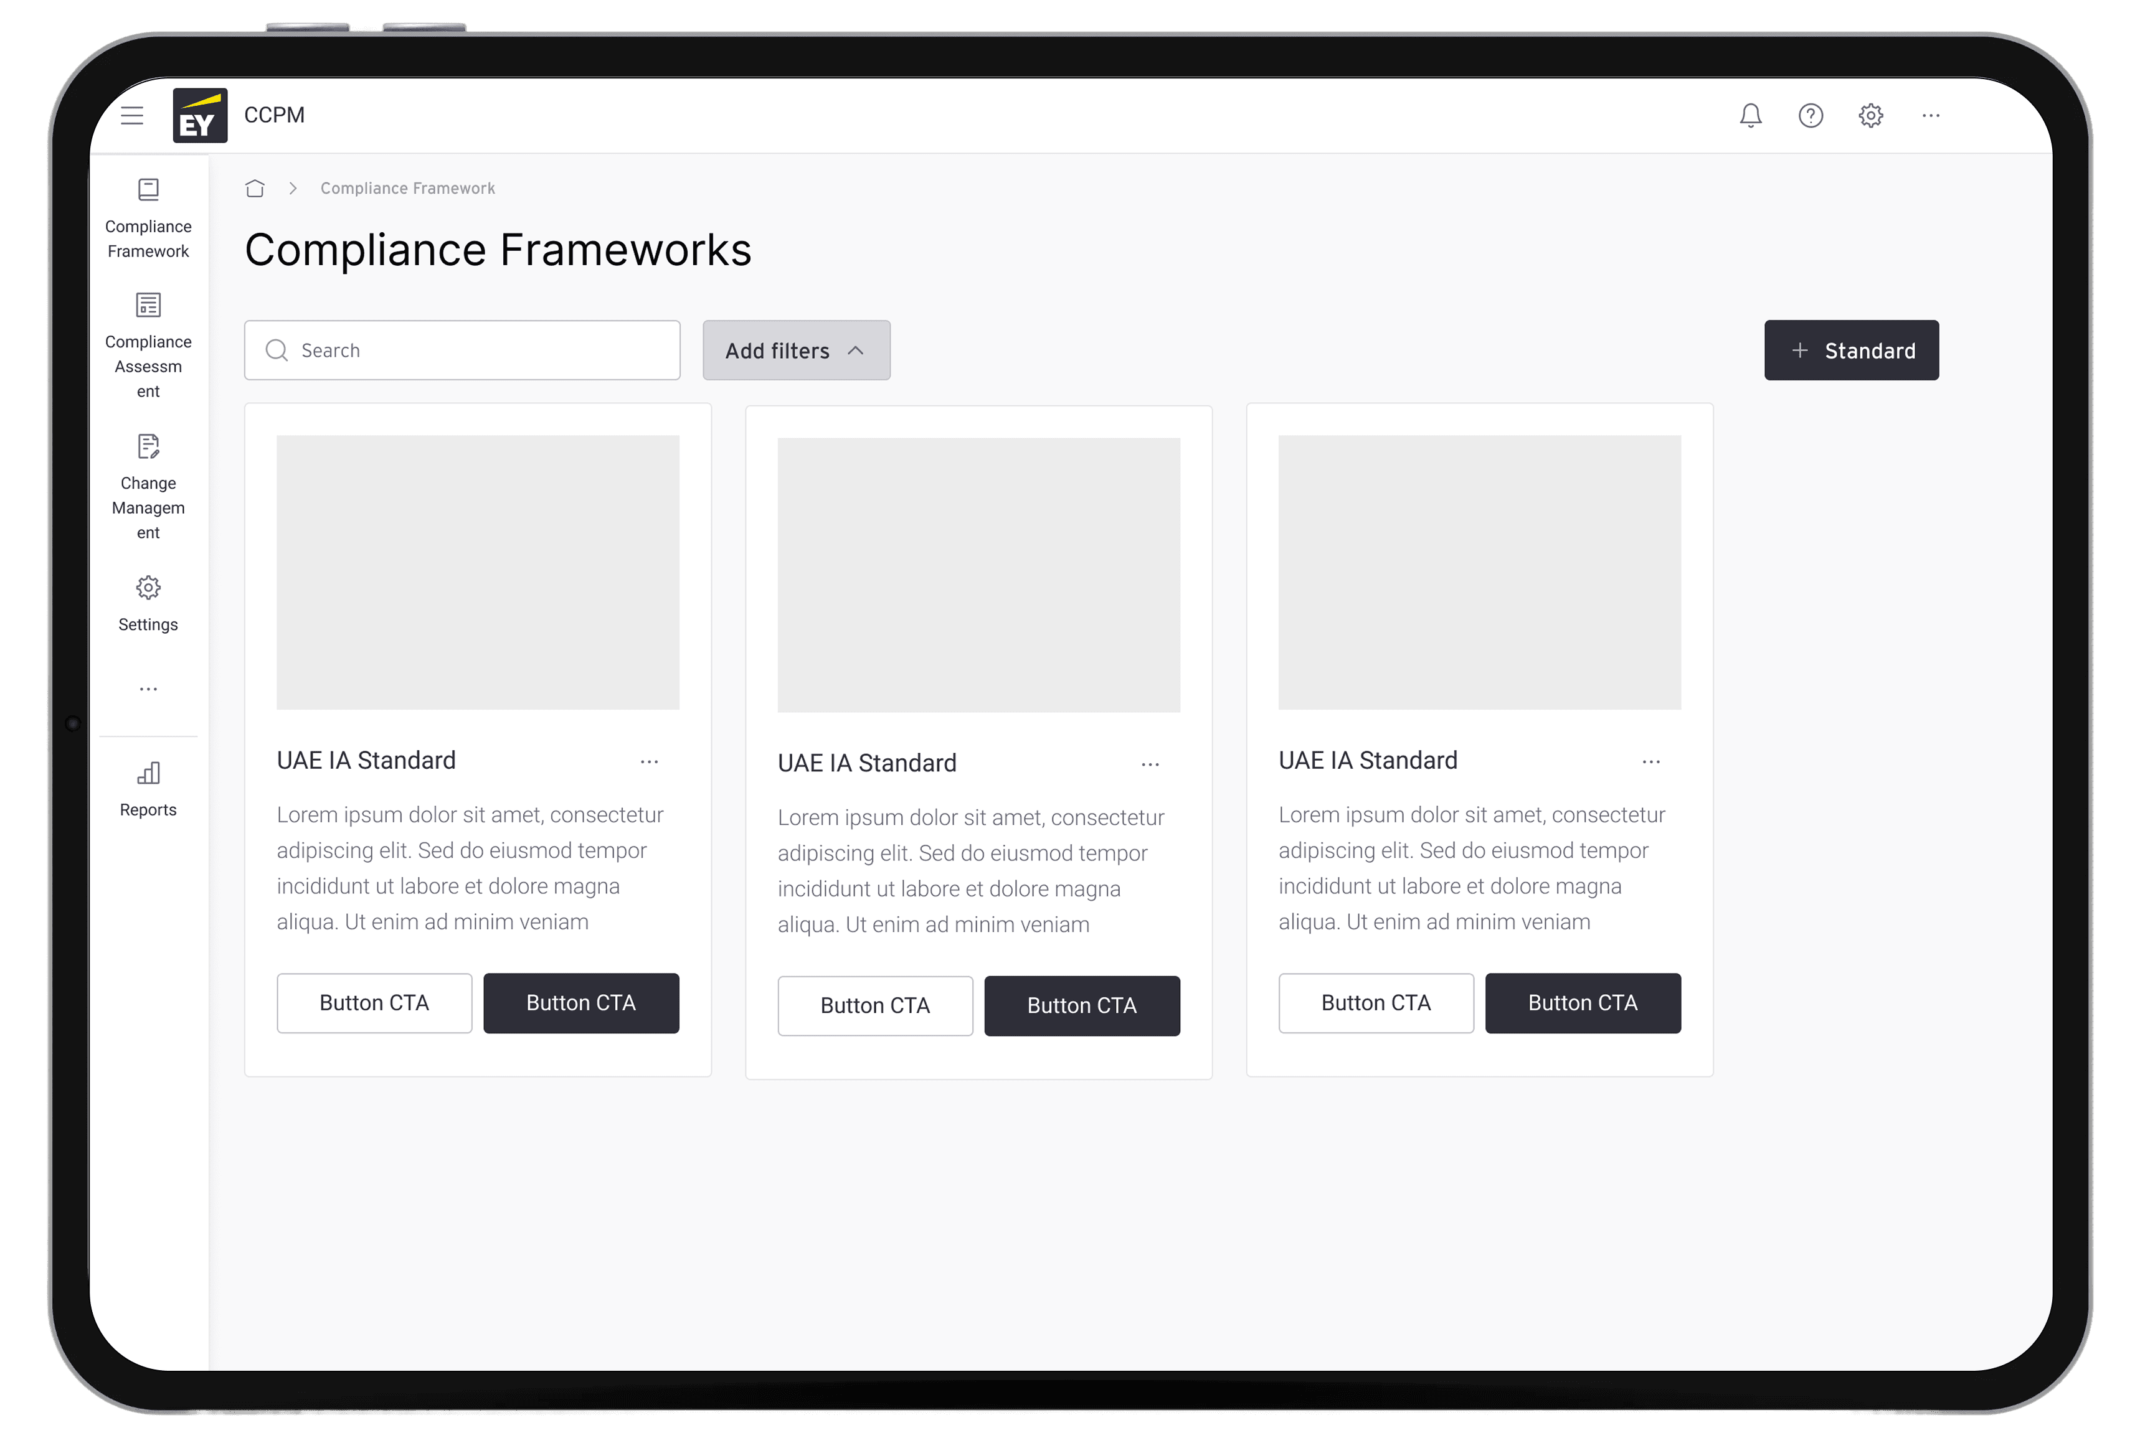The width and height of the screenshot is (2140, 1438).
Task: Click the EY logo
Action: coord(200,116)
